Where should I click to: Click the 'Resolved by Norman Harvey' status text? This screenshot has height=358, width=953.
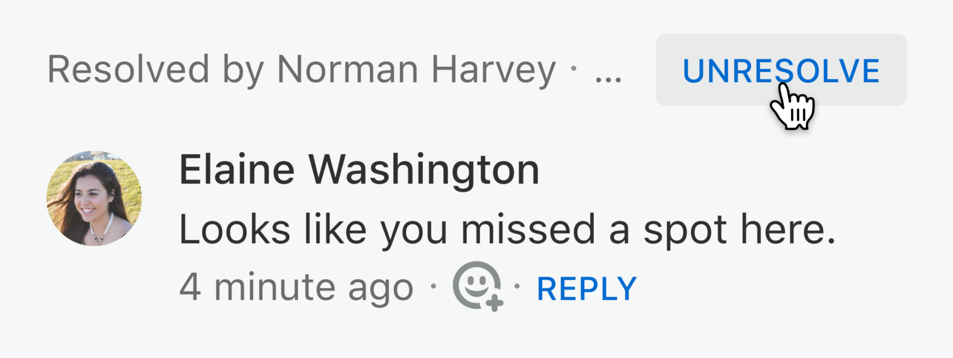(x=301, y=70)
